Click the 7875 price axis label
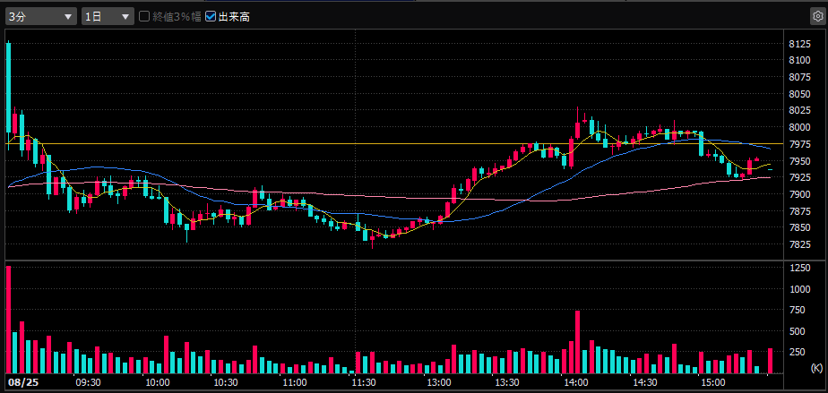 click(x=799, y=211)
